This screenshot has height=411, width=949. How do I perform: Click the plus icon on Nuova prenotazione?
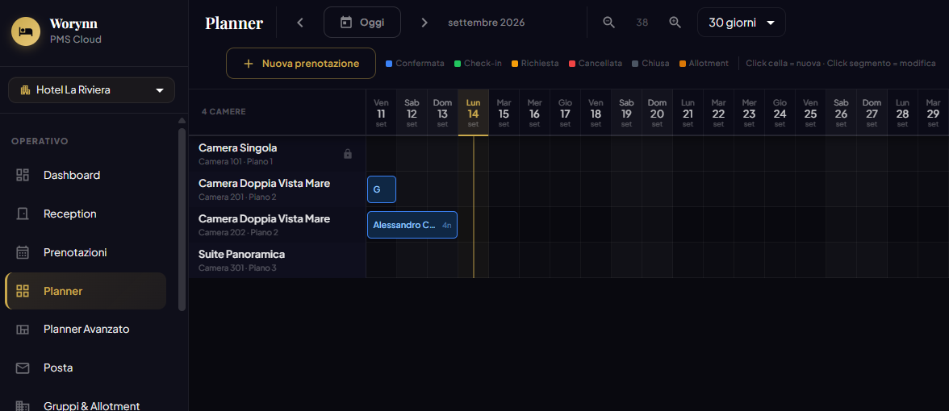tap(249, 64)
